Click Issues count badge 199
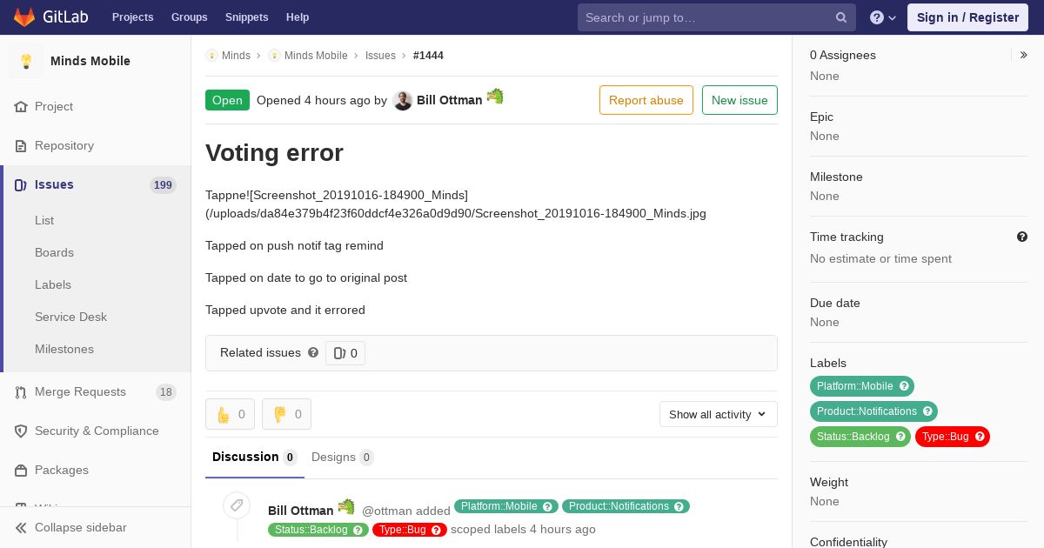The image size is (1044, 548). click(163, 185)
